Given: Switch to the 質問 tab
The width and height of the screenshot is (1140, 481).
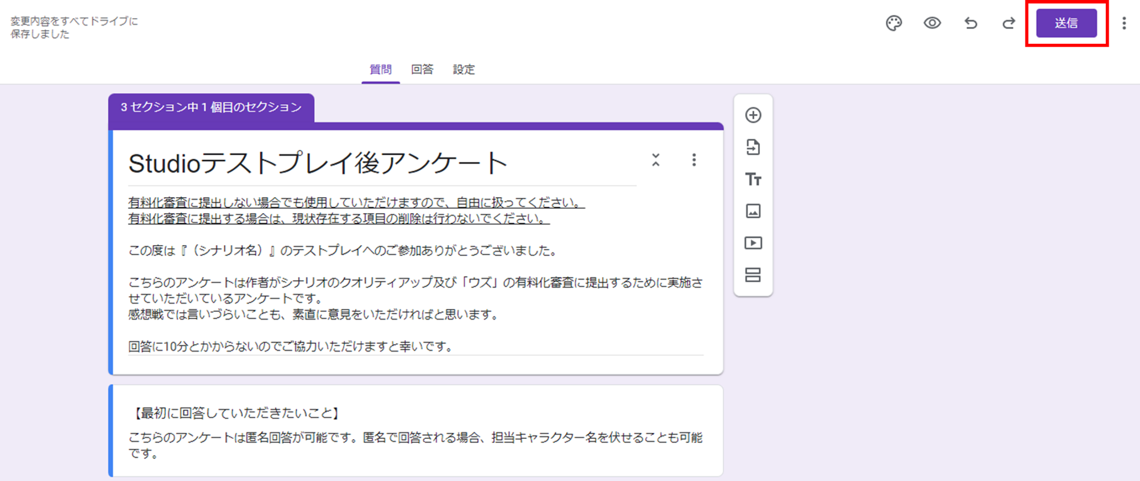Looking at the screenshot, I should pos(380,70).
